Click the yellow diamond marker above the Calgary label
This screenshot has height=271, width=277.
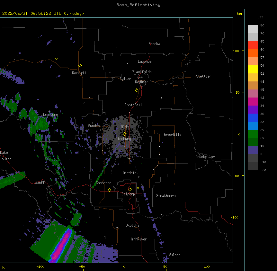[130, 190]
